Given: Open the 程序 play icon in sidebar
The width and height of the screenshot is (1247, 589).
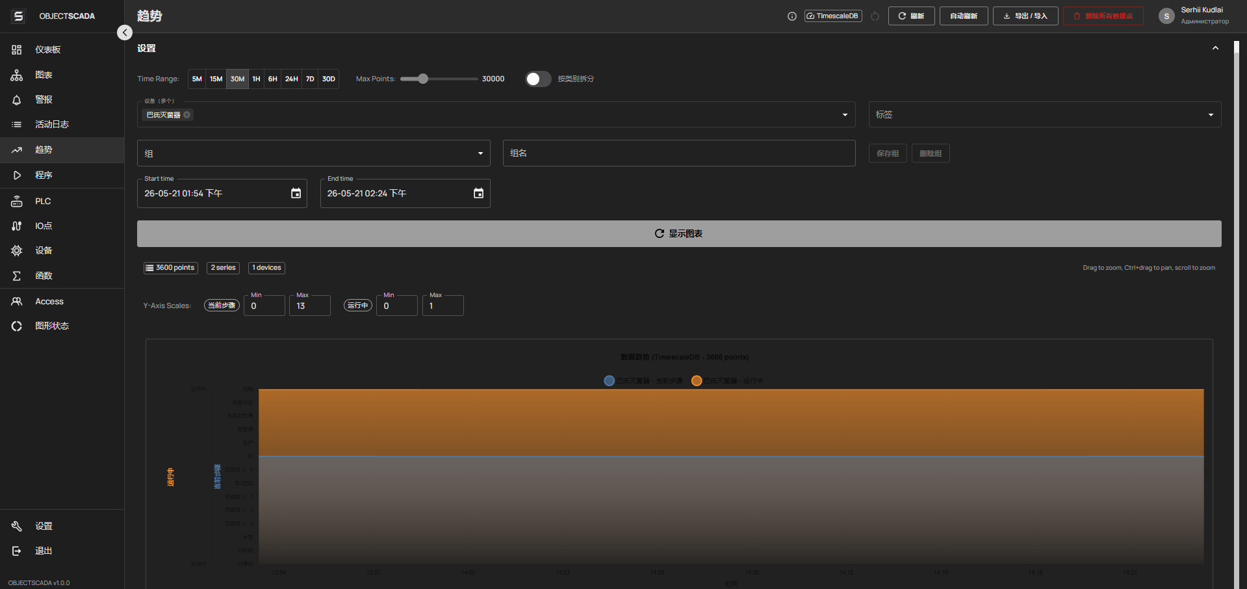Looking at the screenshot, I should (17, 176).
